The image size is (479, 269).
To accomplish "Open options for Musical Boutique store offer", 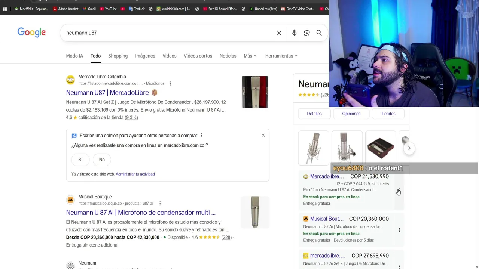I will pos(399,230).
